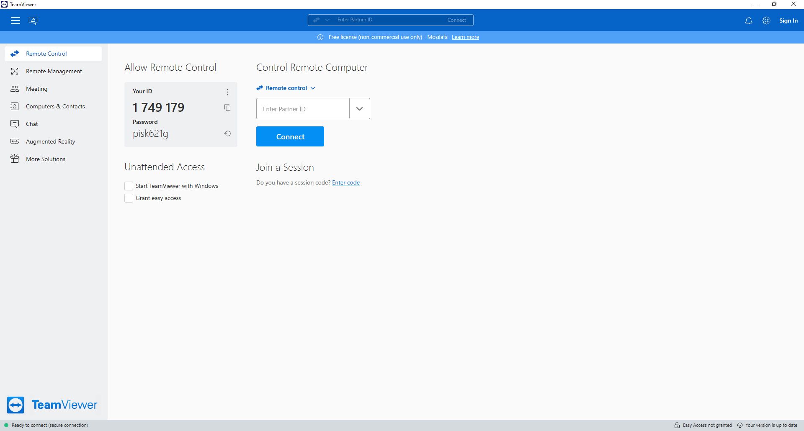
Task: Click the Meeting people icon
Action: click(15, 89)
